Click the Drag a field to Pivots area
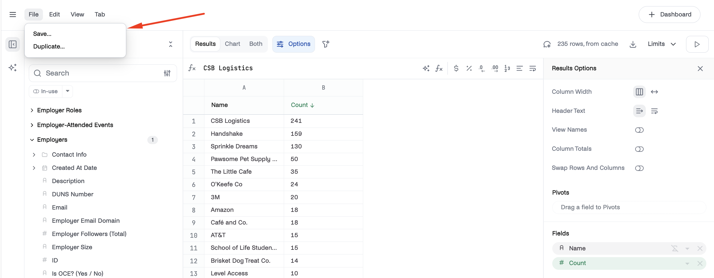714x278 pixels. 629,207
